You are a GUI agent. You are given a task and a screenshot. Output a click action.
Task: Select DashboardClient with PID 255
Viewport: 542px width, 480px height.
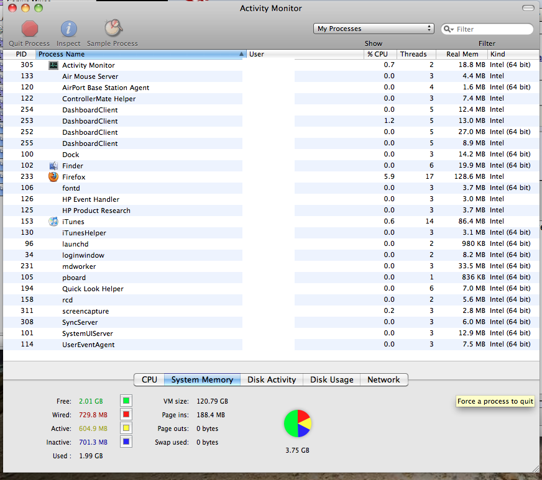tap(271, 143)
